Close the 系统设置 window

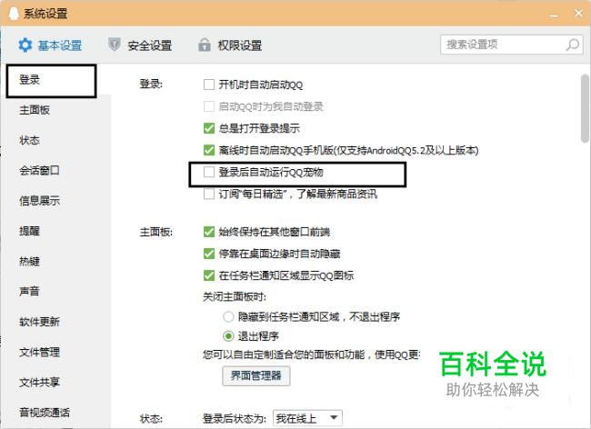pyautogui.click(x=578, y=14)
